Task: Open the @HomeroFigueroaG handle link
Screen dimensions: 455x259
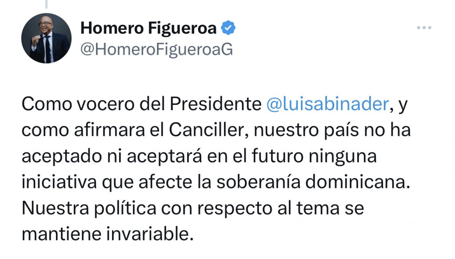Action: tap(157, 49)
